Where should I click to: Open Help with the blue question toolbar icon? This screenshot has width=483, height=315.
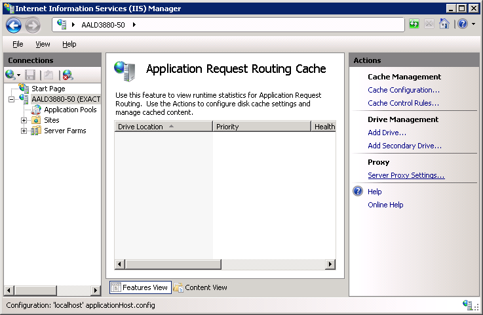point(463,24)
